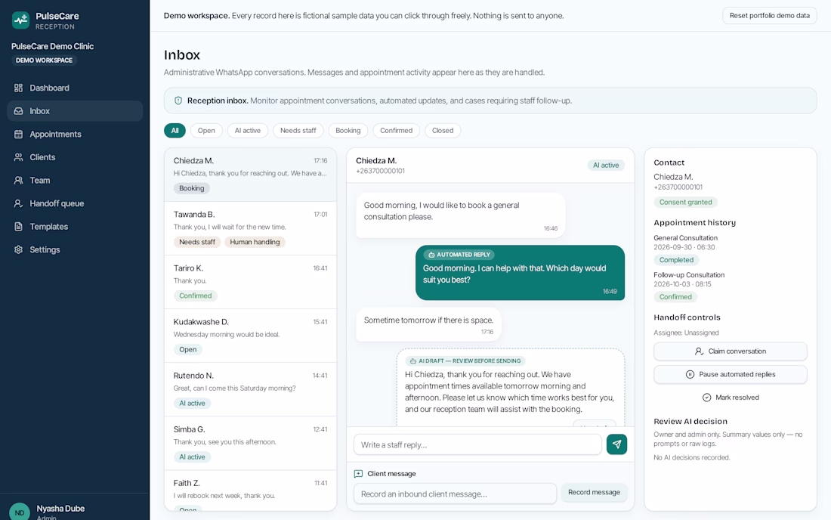Send the staff reply with paper-plane icon

(x=616, y=444)
